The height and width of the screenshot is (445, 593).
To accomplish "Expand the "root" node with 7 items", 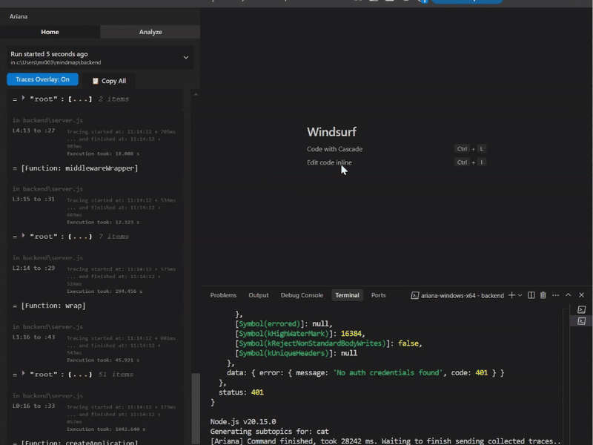I will (23, 235).
